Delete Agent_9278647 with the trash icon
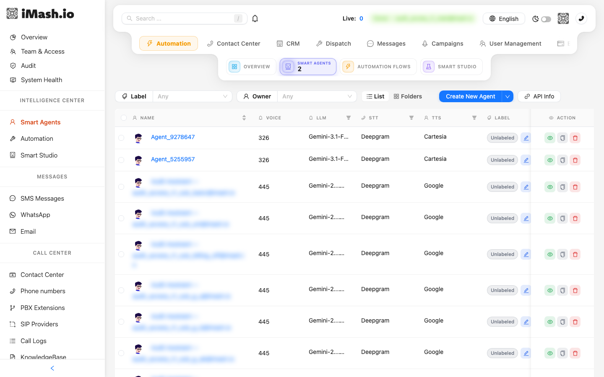This screenshot has height=377, width=604. point(575,138)
